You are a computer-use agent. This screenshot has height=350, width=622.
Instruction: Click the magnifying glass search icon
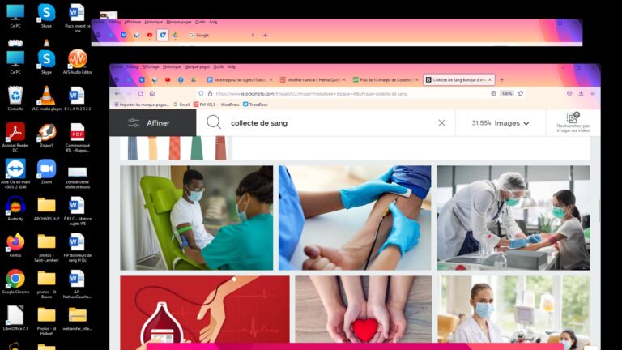coord(214,122)
